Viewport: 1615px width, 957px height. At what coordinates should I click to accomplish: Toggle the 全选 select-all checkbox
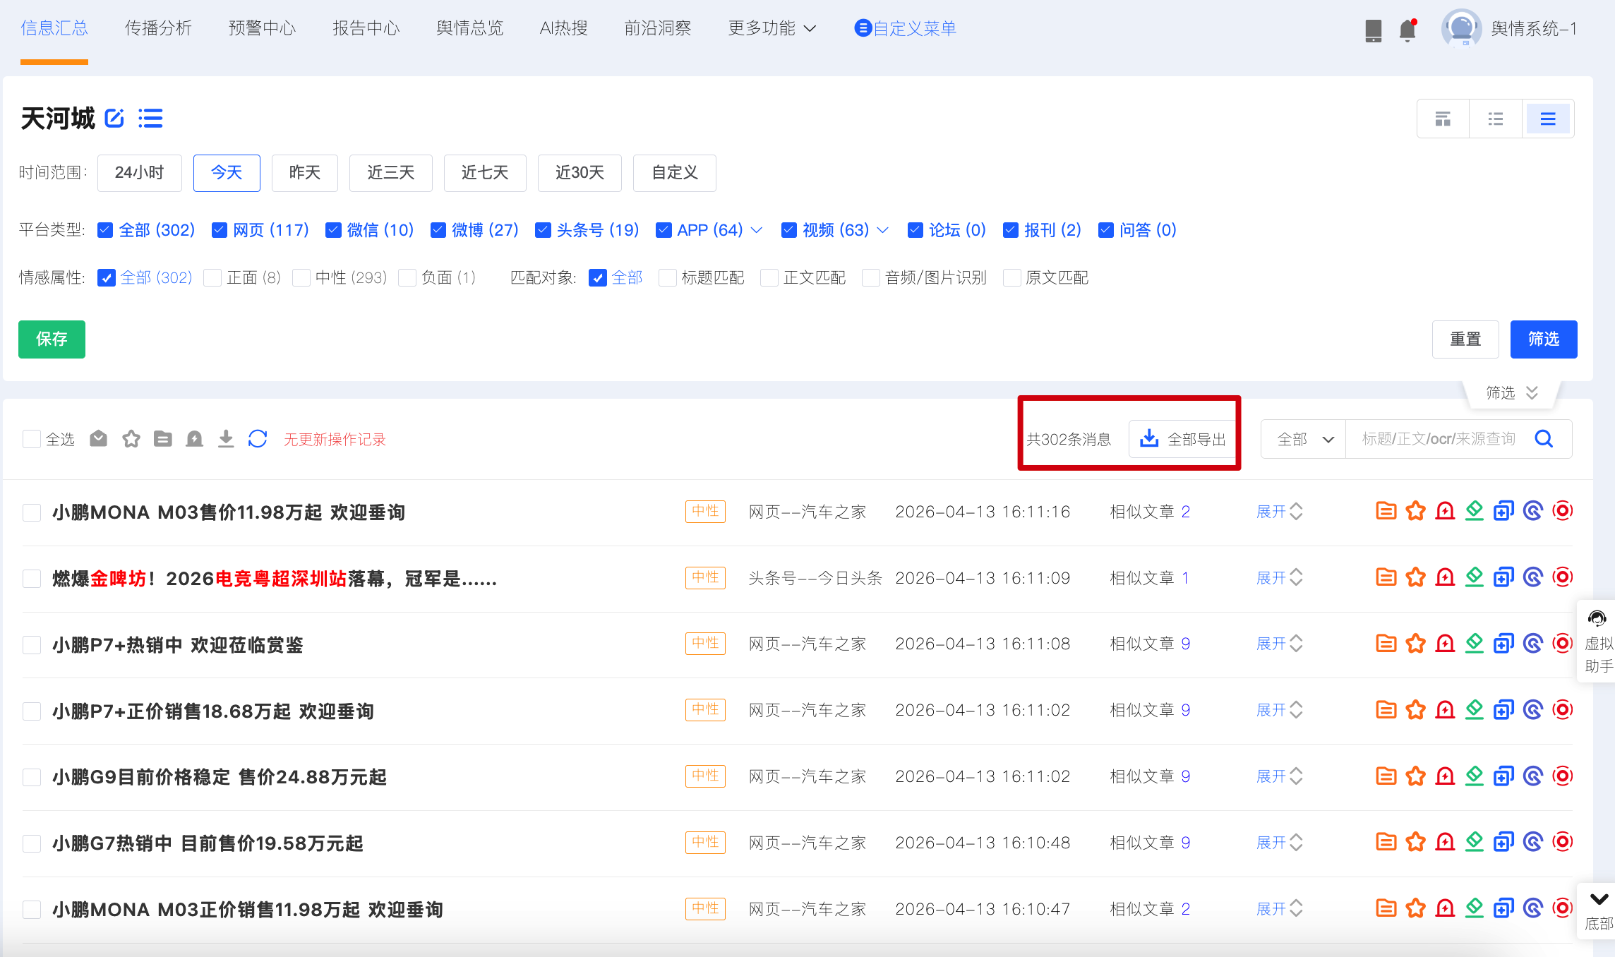[x=31, y=439]
